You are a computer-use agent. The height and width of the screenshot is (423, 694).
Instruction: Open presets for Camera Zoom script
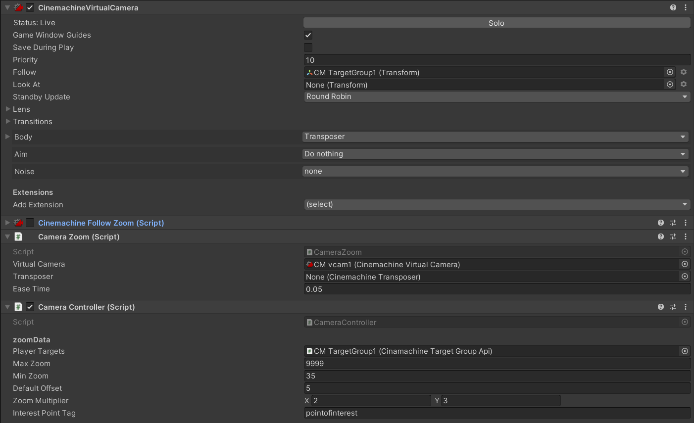(x=673, y=236)
